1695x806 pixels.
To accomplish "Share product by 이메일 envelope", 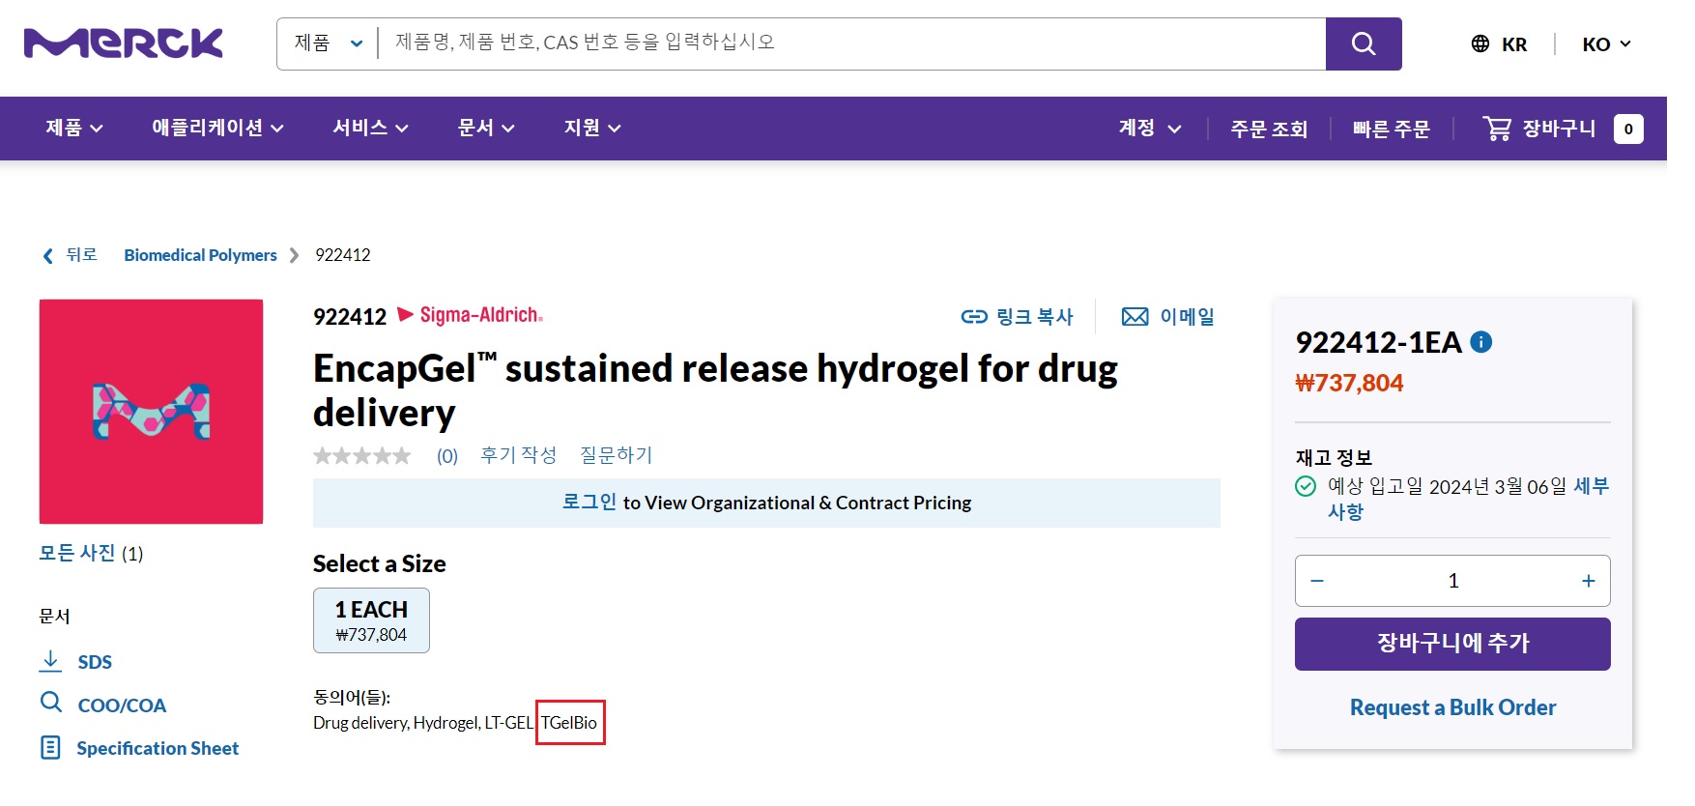I will (1167, 317).
